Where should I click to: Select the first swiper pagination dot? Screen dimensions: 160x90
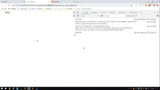[x=34, y=41]
